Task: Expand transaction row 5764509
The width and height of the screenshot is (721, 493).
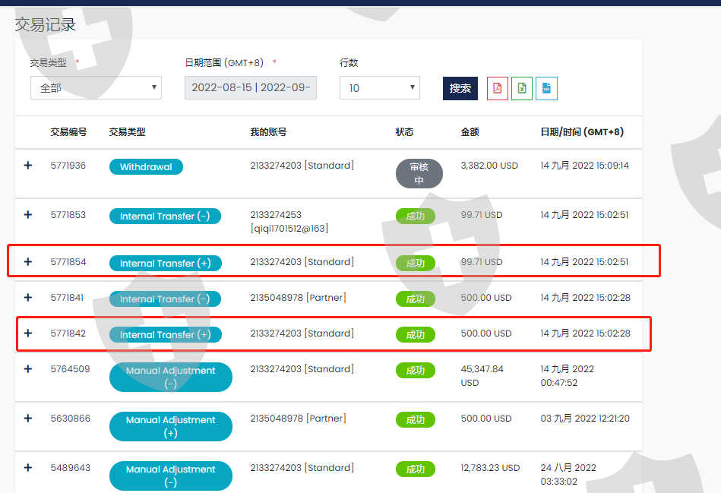Action: tap(28, 369)
